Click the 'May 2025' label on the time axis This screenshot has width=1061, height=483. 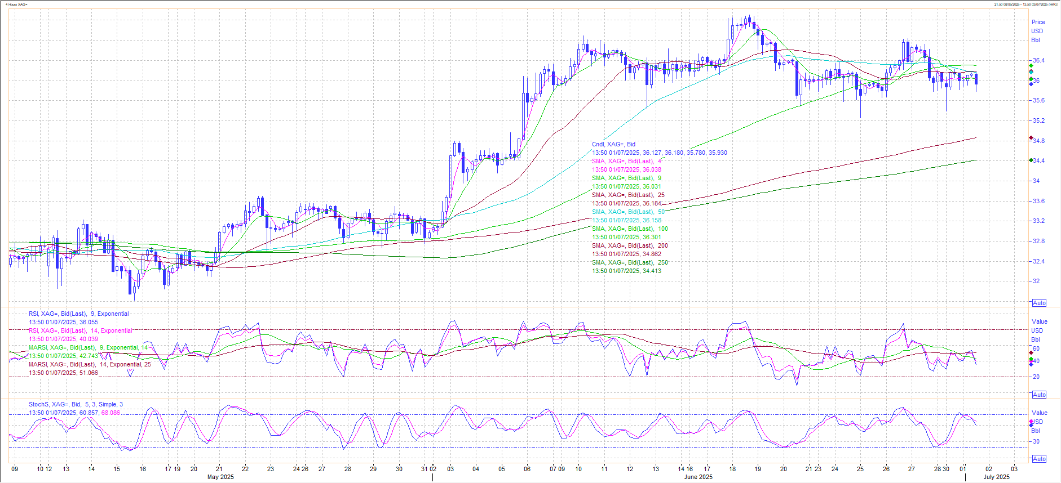[x=220, y=477]
